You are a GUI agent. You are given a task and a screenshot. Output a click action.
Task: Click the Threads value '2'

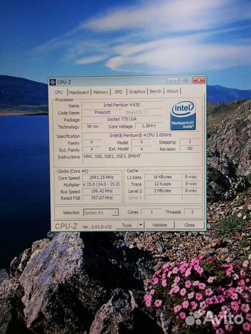tap(193, 212)
